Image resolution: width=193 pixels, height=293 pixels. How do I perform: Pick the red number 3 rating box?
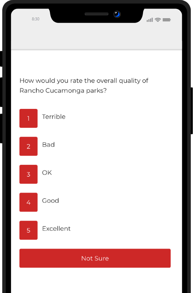[29, 174]
